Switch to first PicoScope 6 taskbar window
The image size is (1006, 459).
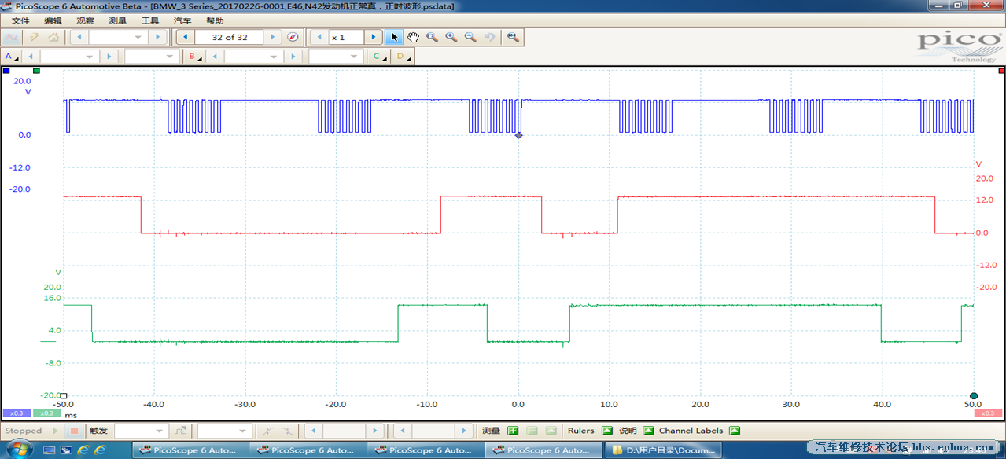coord(189,450)
